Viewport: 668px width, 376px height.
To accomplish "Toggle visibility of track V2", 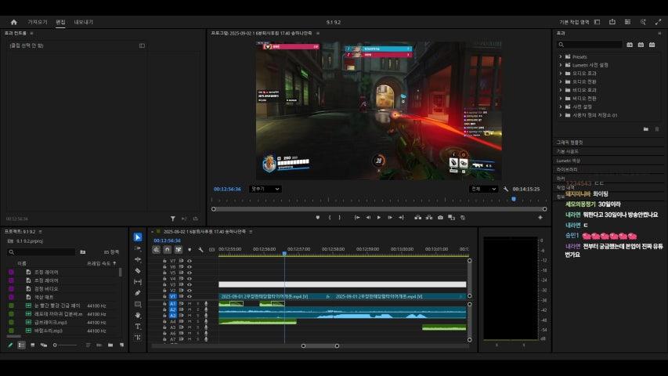I will pyautogui.click(x=190, y=291).
